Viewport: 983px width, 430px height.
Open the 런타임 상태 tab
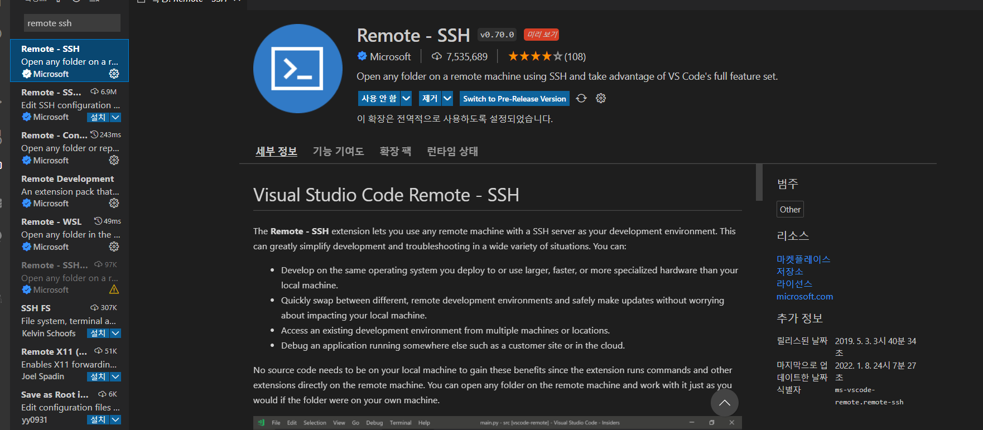point(452,151)
